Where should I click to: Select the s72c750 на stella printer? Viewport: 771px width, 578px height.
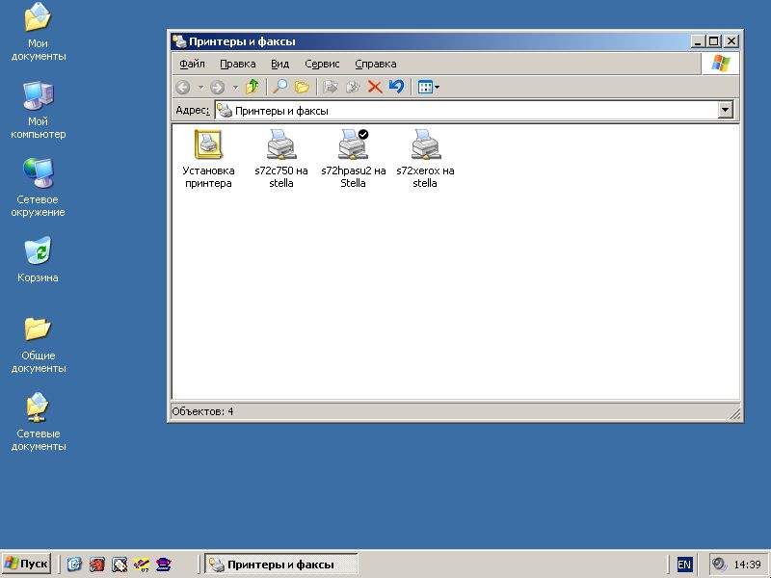(280, 145)
